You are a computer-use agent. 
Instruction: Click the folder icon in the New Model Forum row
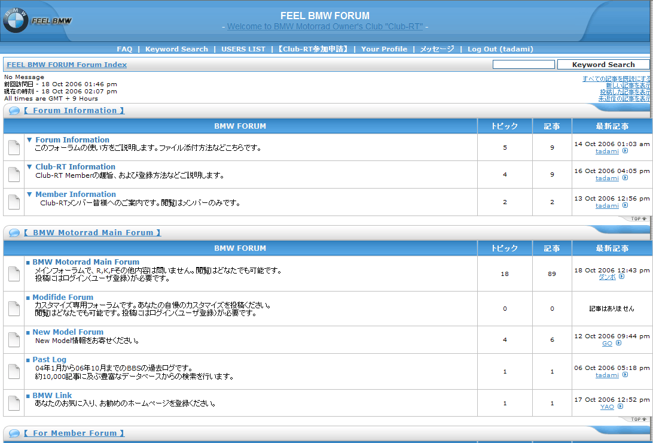[14, 339]
